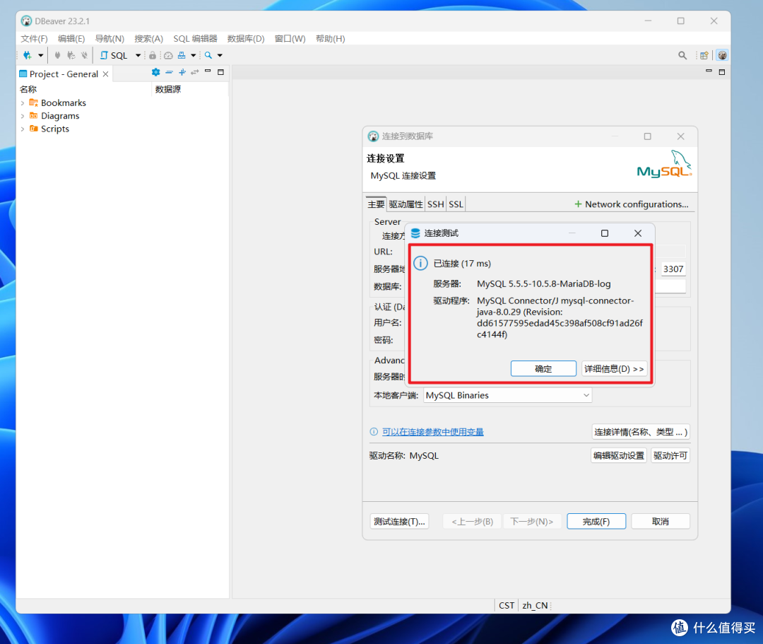Click the dashboard gauge toolbar icon

pyautogui.click(x=168, y=55)
